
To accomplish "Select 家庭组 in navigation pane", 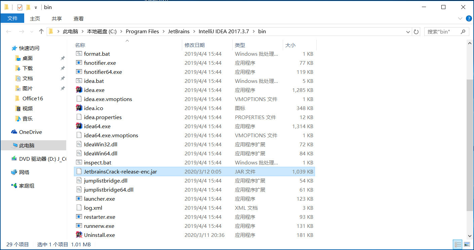I will coord(27,186).
